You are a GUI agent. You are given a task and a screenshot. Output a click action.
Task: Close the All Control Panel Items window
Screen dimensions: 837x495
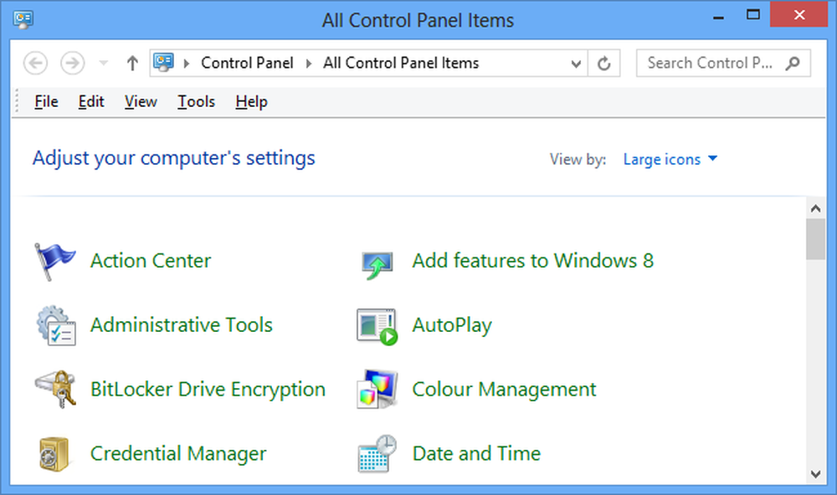click(799, 14)
